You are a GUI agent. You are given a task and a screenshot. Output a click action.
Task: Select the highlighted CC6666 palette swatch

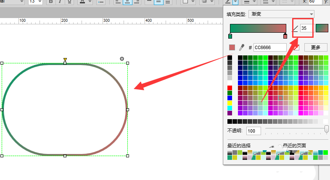click(x=280, y=98)
